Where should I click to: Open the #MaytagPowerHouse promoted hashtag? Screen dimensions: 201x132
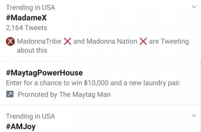44,73
